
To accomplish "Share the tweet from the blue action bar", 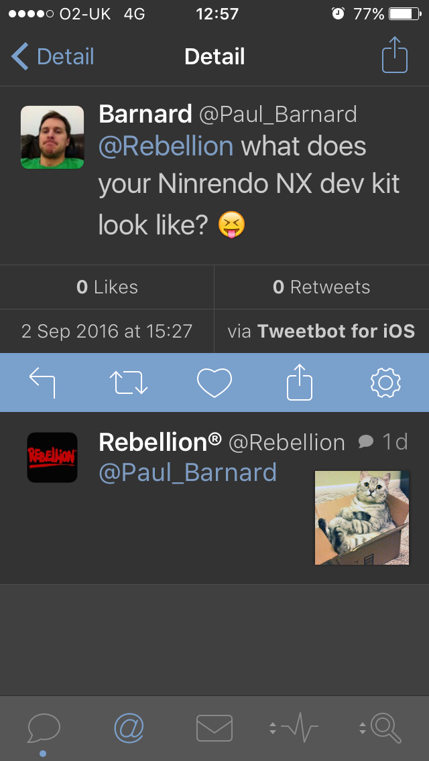I will point(300,383).
